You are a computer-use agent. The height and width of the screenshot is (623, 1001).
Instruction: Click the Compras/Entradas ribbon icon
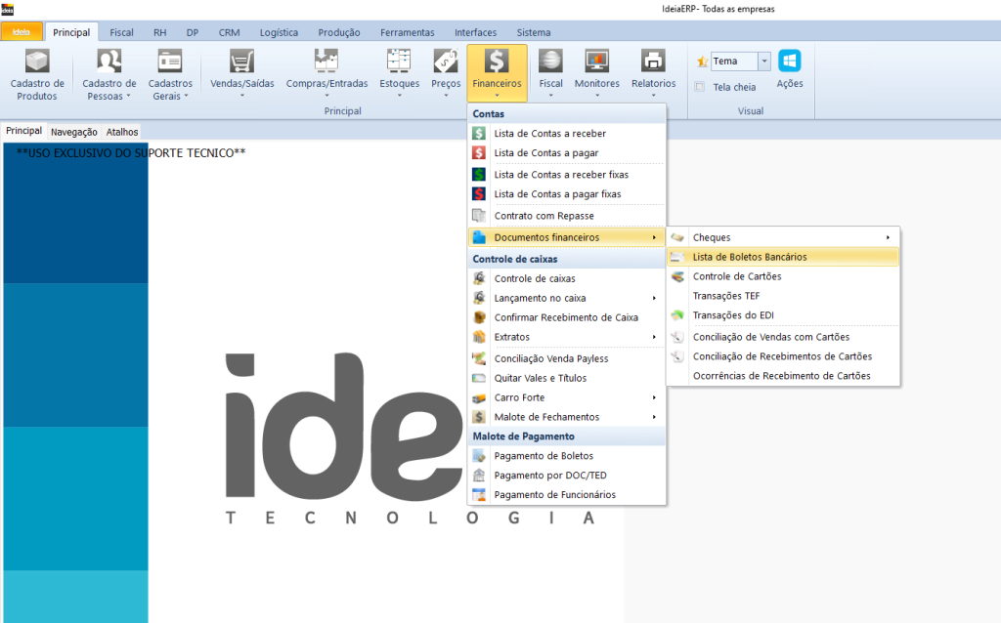(326, 62)
